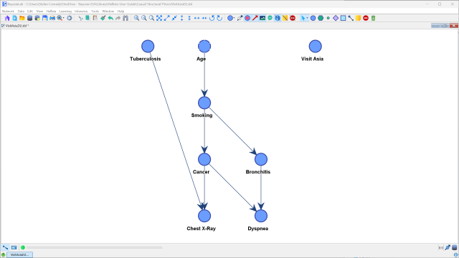Screen dimensions: 459x258
Task: Select the blue square node tool
Action: click(343, 18)
